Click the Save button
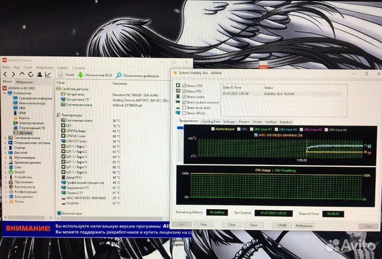 coord(254,225)
